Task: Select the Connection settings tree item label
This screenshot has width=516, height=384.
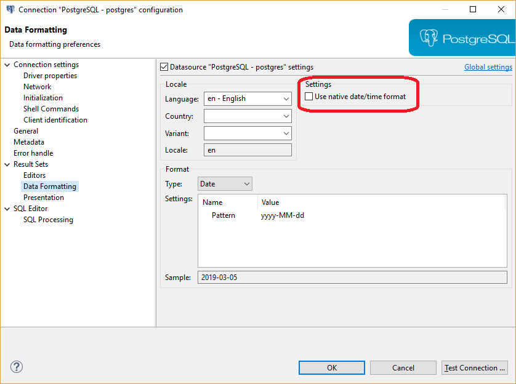Action: pyautogui.click(x=46, y=65)
